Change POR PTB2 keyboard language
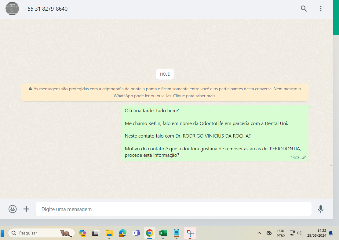339x240 pixels. coord(281,233)
